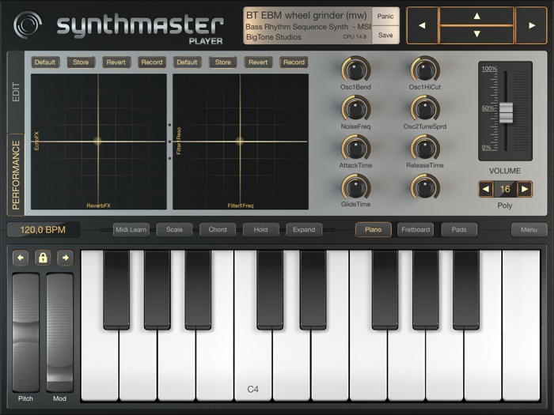Open the Menu
The image size is (554, 415).
click(x=529, y=230)
